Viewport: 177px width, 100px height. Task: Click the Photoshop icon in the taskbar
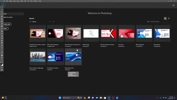point(109,98)
